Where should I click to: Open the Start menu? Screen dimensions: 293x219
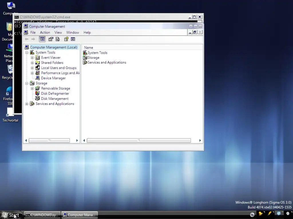click(11, 215)
